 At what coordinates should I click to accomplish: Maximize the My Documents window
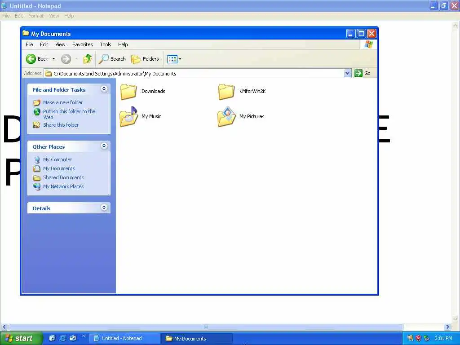point(361,33)
